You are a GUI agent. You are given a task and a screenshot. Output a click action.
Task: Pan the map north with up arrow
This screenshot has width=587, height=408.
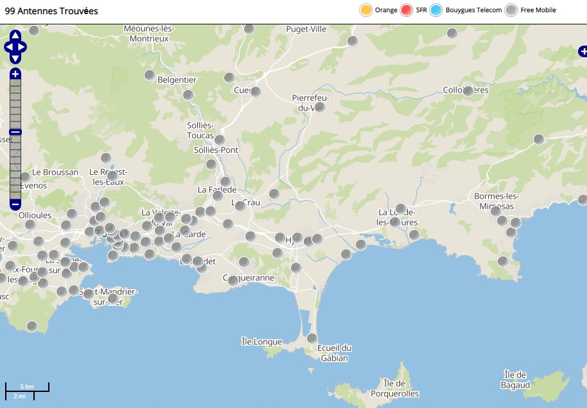coord(15,35)
